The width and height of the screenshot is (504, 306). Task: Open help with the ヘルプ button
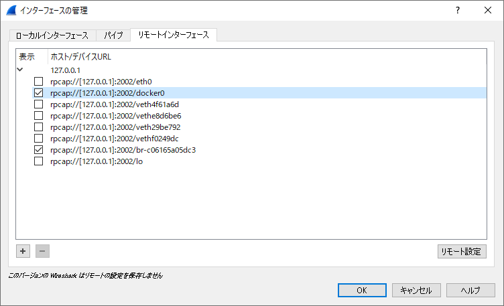[x=470, y=291]
